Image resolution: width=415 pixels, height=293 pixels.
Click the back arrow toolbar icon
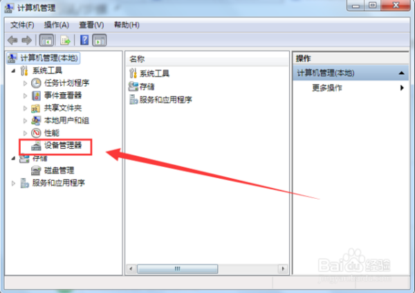tap(12, 40)
